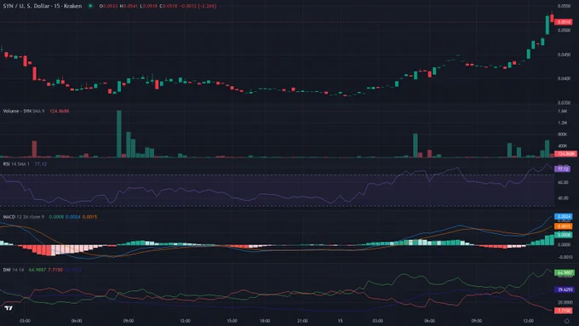Click the red DMI label 7.7150
The height and width of the screenshot is (326, 579).
click(564, 312)
